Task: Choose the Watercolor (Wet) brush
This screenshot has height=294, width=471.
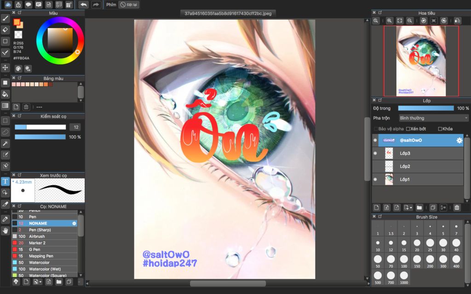Action: pyautogui.click(x=45, y=269)
